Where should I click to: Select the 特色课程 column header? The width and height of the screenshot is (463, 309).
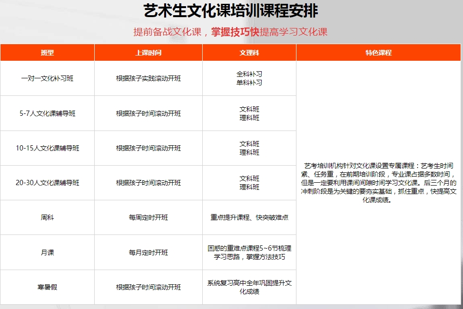(x=379, y=52)
